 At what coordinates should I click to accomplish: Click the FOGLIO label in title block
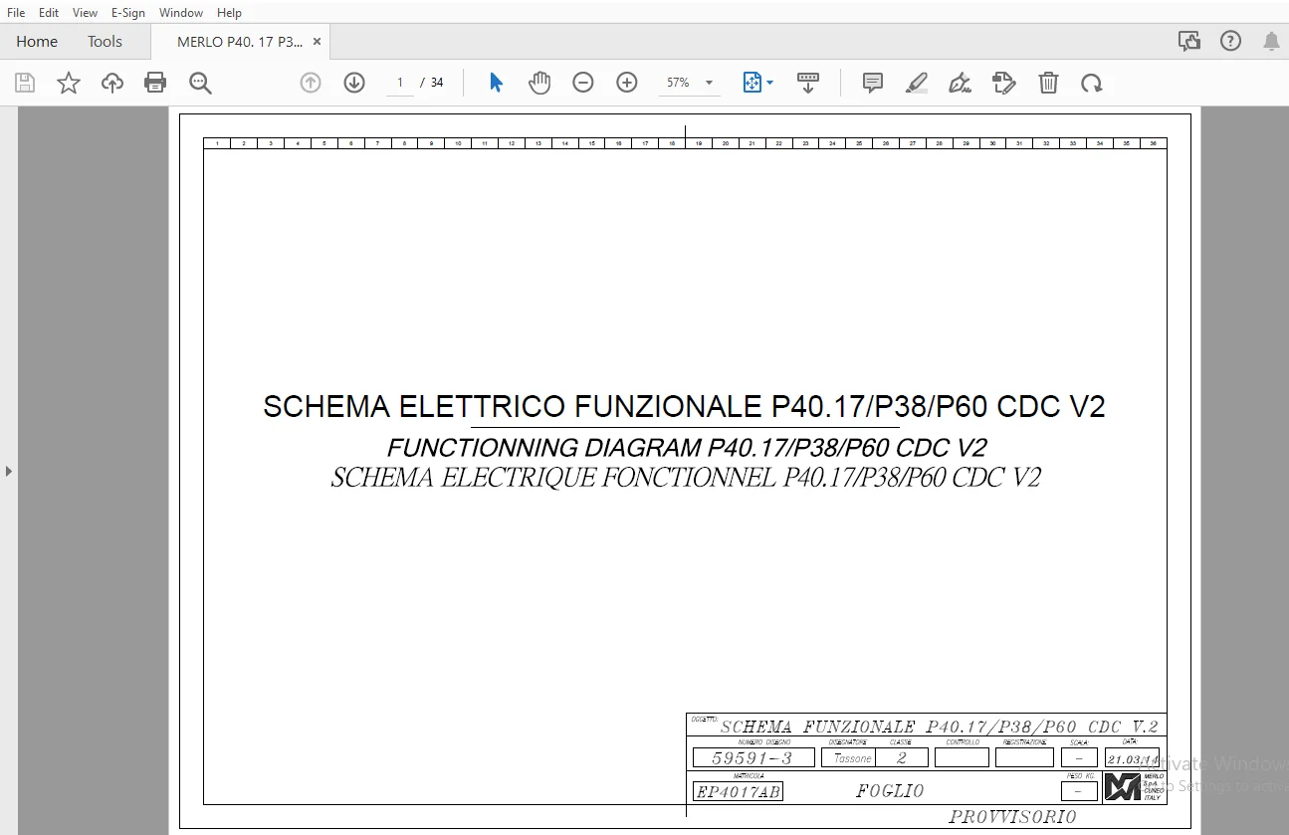[890, 791]
